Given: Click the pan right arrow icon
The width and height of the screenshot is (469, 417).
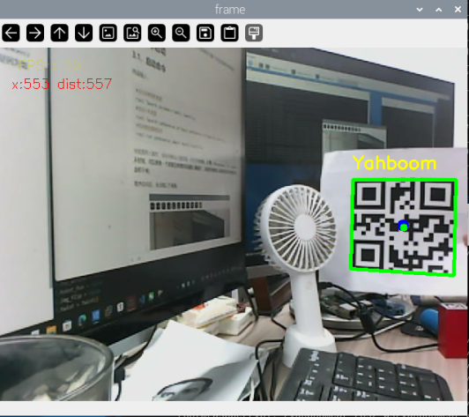Looking at the screenshot, I should (35, 33).
